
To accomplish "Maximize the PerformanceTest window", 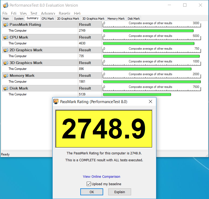I will pos(185,5).
